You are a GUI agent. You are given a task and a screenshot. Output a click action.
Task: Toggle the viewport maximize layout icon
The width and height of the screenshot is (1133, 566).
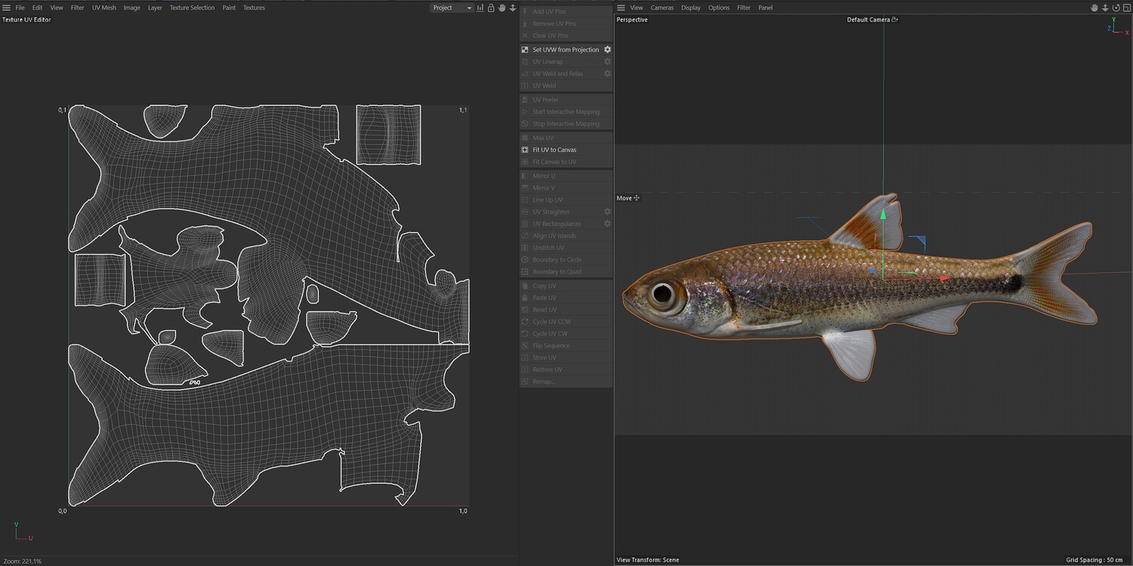point(1126,8)
